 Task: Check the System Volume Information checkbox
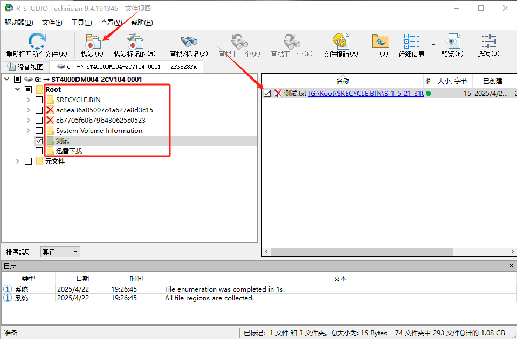coord(40,130)
